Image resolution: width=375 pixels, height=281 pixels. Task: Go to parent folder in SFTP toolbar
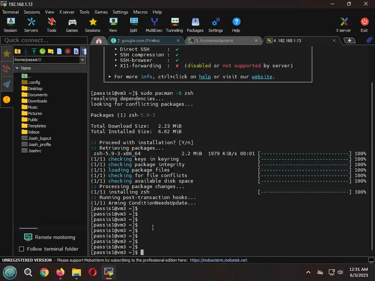tap(18, 51)
